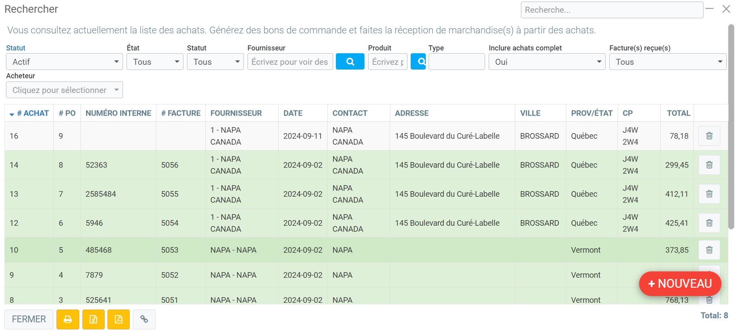Click the FERMER button
735x331 pixels.
pos(29,319)
